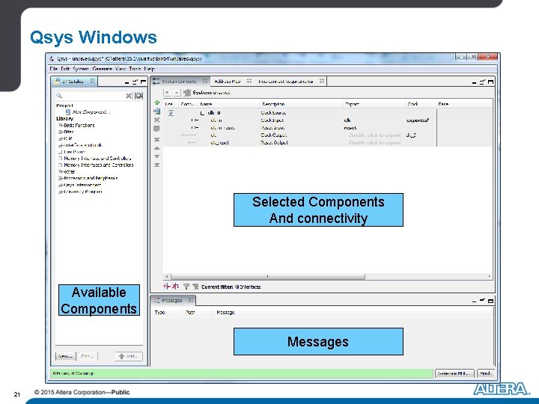This screenshot has width=539, height=404.
Task: Open the Tools menu
Action: click(x=135, y=69)
